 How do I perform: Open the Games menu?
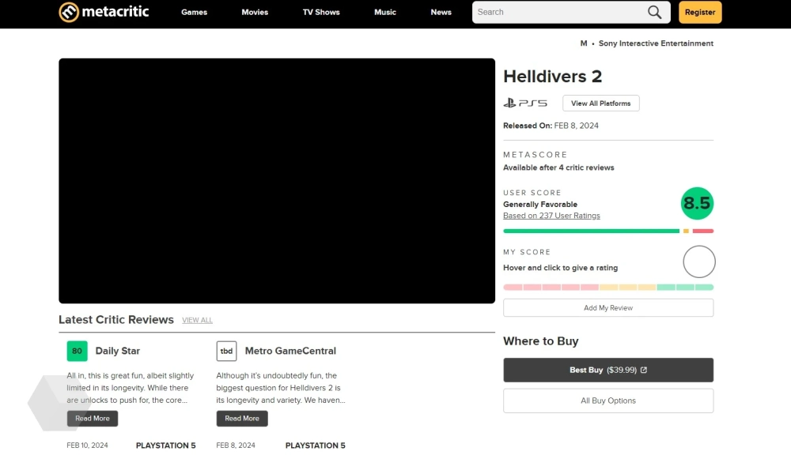click(194, 12)
